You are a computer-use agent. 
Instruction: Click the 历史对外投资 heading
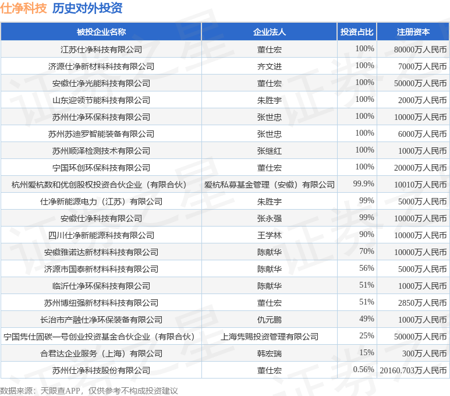pos(87,8)
